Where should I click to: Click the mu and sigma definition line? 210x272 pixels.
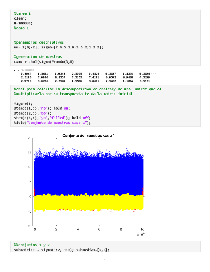pyautogui.click(x=58, y=47)
